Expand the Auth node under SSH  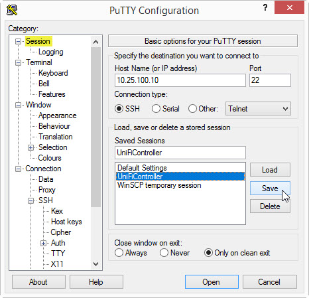[44, 243]
